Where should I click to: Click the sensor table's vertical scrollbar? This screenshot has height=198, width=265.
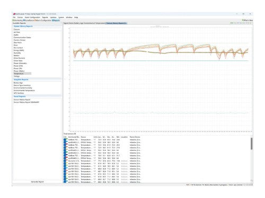tap(252, 143)
